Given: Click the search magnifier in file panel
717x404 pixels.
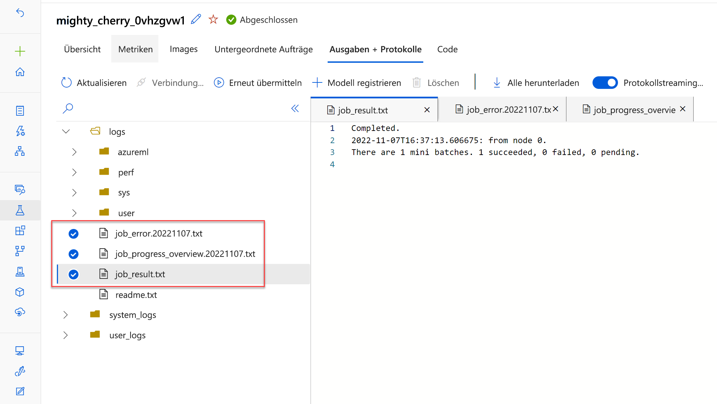Looking at the screenshot, I should (x=68, y=109).
